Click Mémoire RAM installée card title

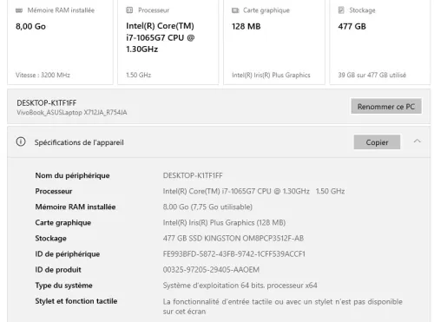(x=61, y=10)
